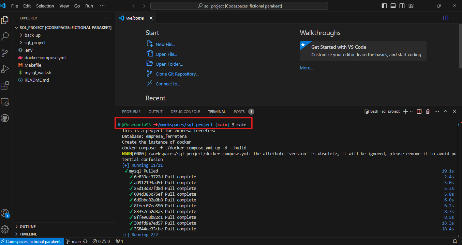Click the main branch status item
Image resolution: width=462 pixels, height=245 pixels.
(x=74, y=241)
